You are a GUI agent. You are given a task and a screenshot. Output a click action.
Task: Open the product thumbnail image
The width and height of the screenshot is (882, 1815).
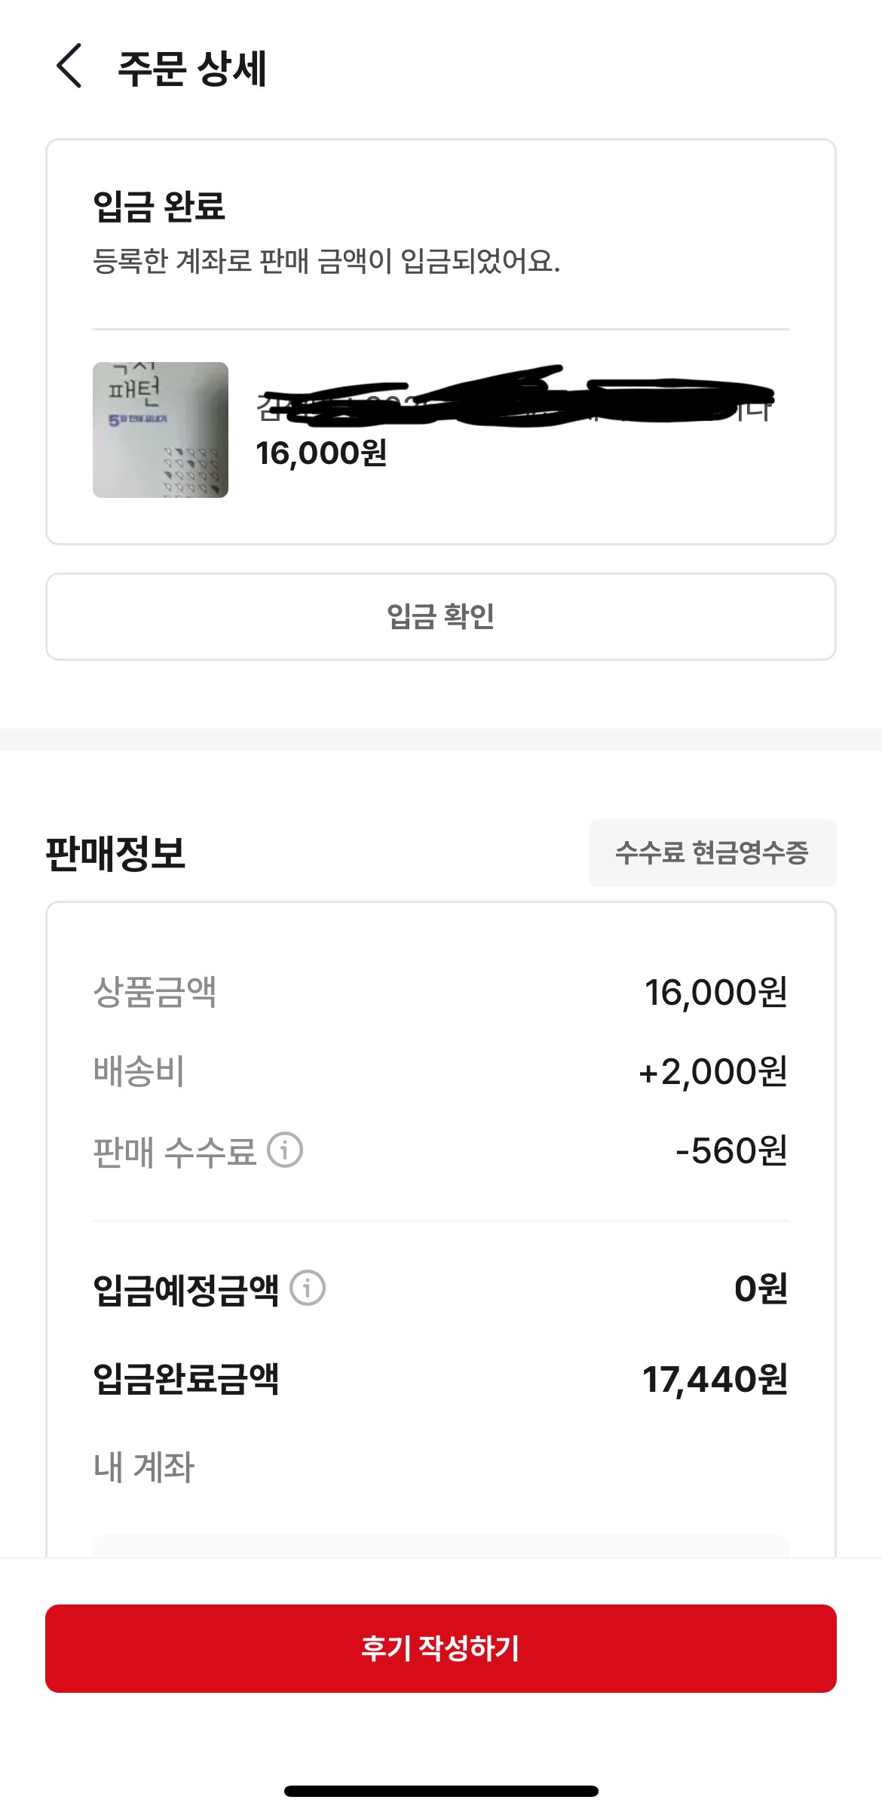coord(161,430)
